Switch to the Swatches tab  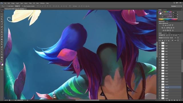pos(165,10)
